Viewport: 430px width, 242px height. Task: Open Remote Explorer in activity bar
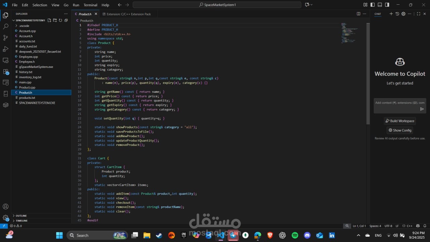(x=5, y=61)
